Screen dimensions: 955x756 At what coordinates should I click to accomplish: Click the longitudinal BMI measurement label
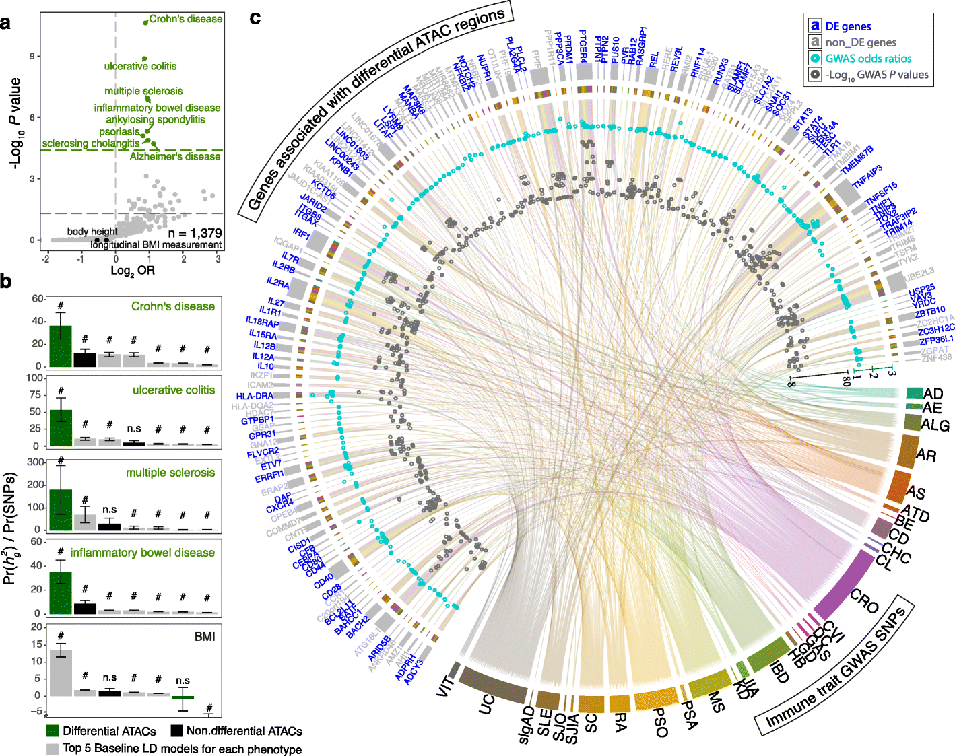(156, 244)
